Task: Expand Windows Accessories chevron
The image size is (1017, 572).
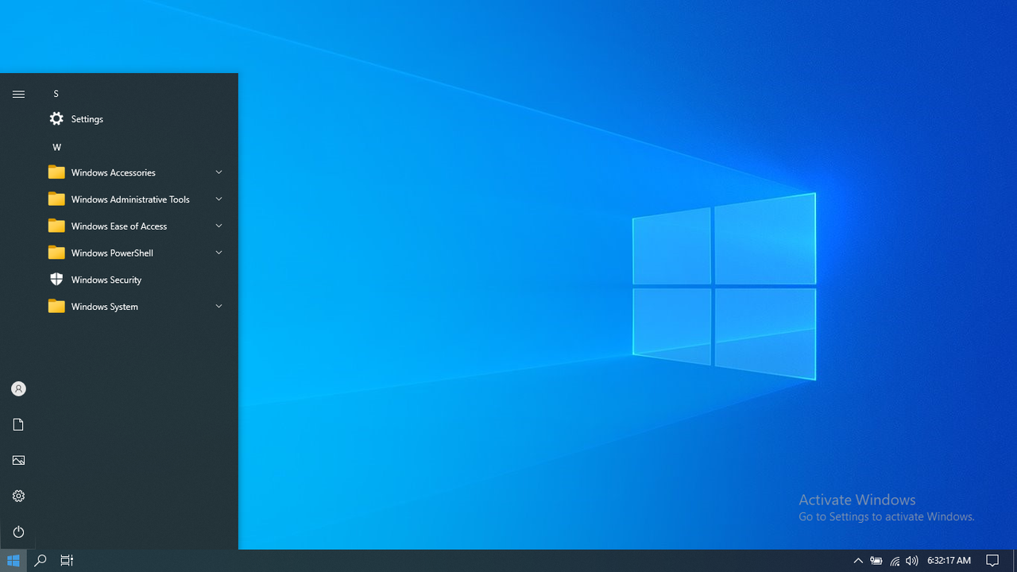Action: pos(218,172)
